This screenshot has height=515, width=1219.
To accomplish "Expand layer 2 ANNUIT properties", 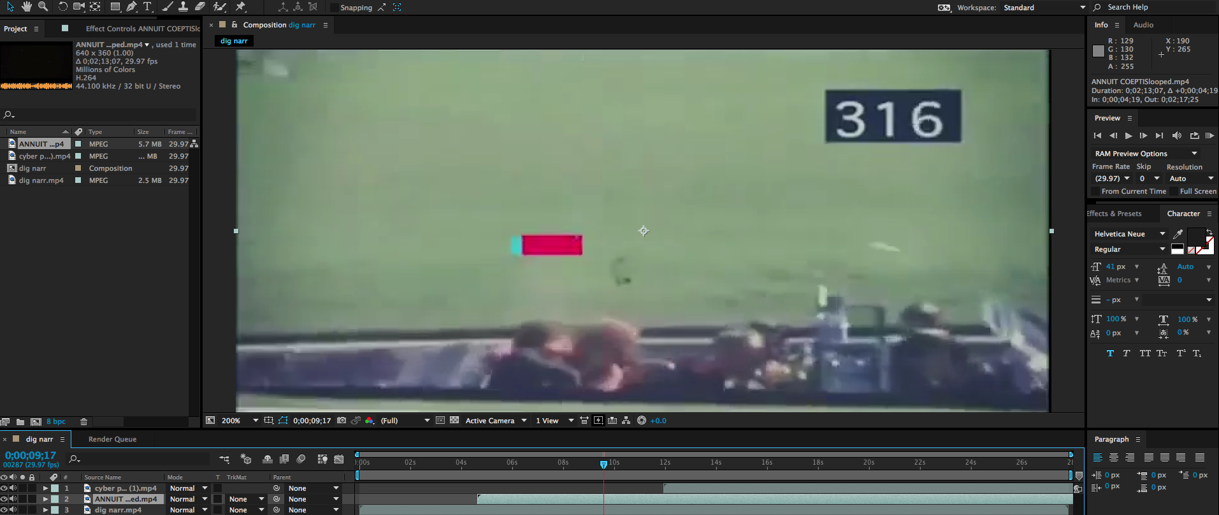I will click(x=45, y=499).
